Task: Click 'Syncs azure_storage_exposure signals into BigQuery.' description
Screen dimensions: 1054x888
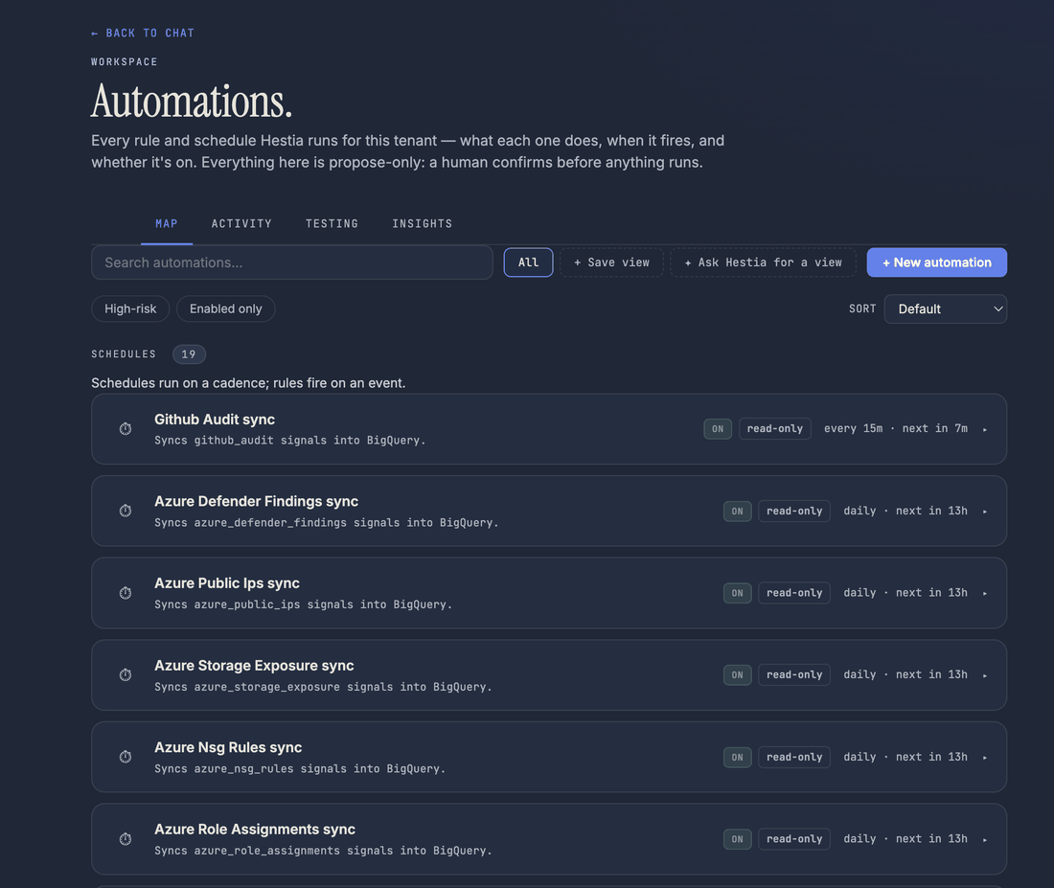Action: pyautogui.click(x=323, y=686)
